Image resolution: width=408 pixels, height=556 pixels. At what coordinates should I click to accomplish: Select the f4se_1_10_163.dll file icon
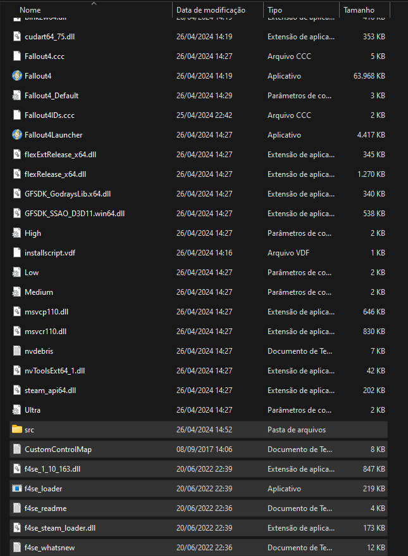pyautogui.click(x=17, y=469)
